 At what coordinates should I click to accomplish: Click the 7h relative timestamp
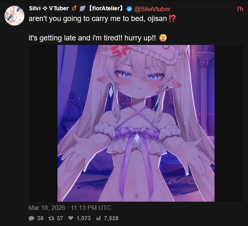(x=240, y=9)
